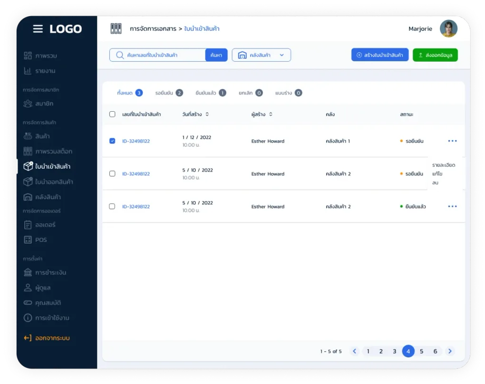Toggle the hamburger menu icon beside LOGO
The width and height of the screenshot is (485, 384).
(38, 29)
